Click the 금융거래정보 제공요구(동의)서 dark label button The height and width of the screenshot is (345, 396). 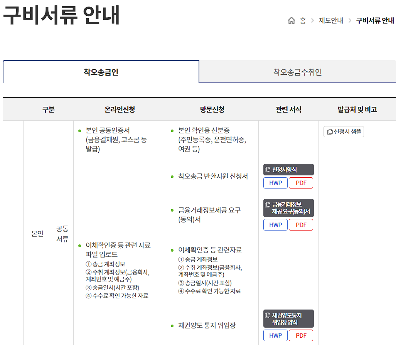pos(288,208)
